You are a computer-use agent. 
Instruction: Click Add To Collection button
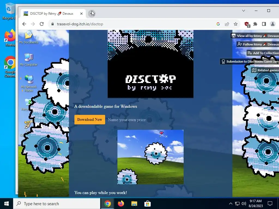tap(263, 53)
